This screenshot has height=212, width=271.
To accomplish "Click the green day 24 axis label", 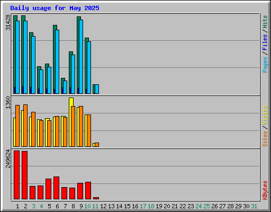I will 198,206.
